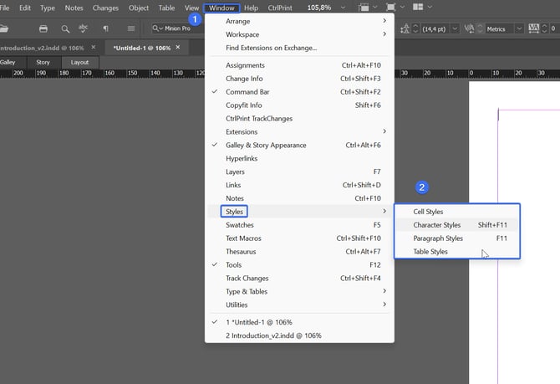
Task: Click the Find magnifier icon in toolbar
Action: point(65,28)
